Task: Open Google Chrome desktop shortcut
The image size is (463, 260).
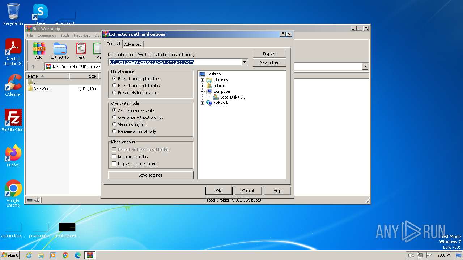Action: 13,194
